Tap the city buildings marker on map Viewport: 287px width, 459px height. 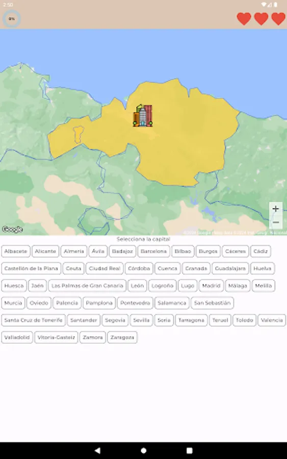click(143, 116)
